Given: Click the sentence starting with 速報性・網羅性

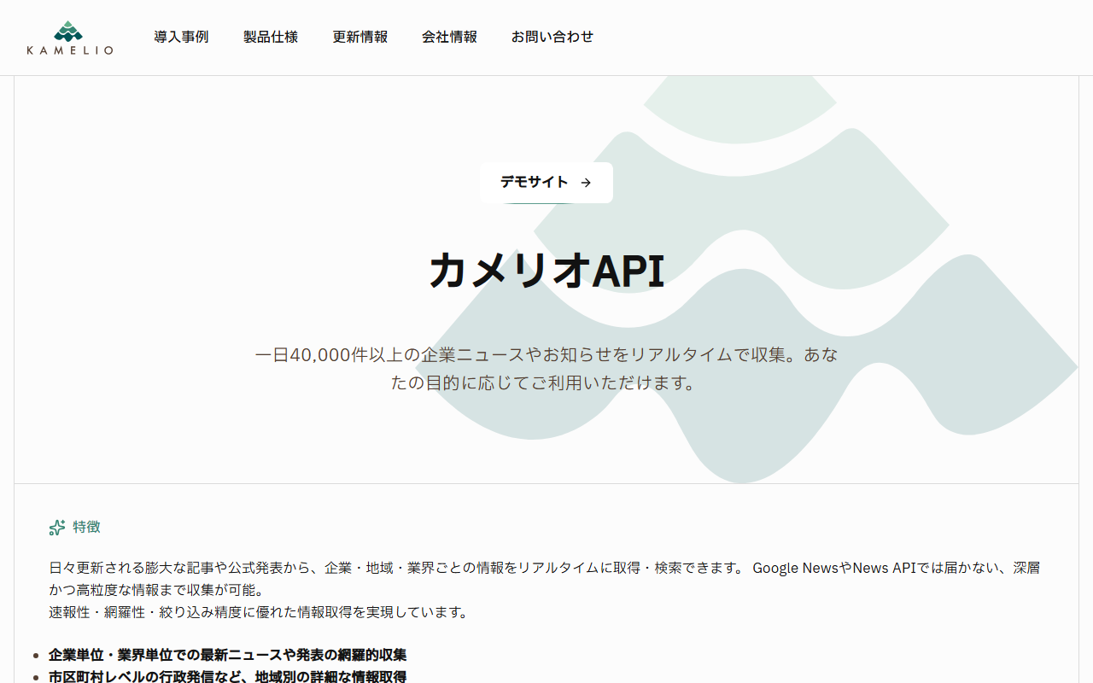Looking at the screenshot, I should pyautogui.click(x=259, y=612).
